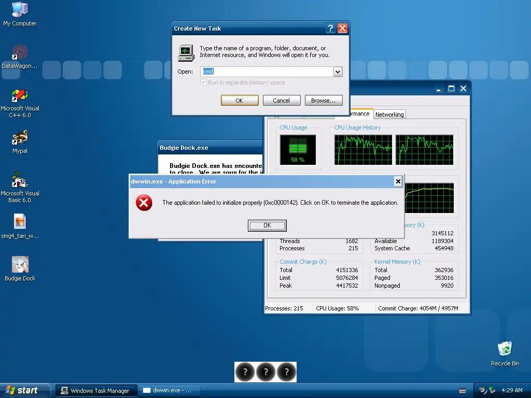Switch to Windows Task Manager taskbar button

pyautogui.click(x=96, y=391)
